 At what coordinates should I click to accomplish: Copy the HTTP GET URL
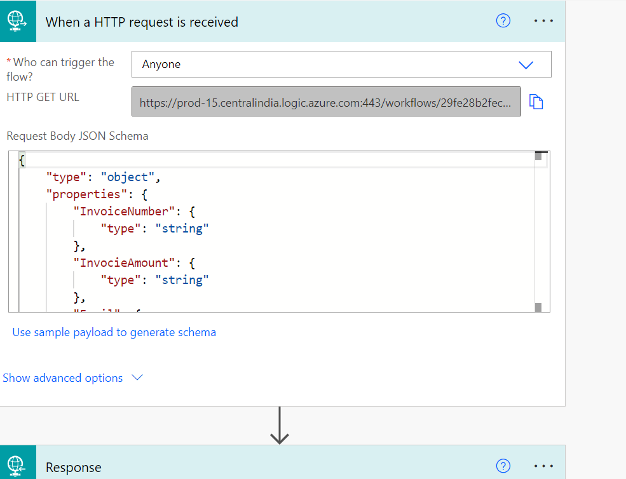pos(536,102)
